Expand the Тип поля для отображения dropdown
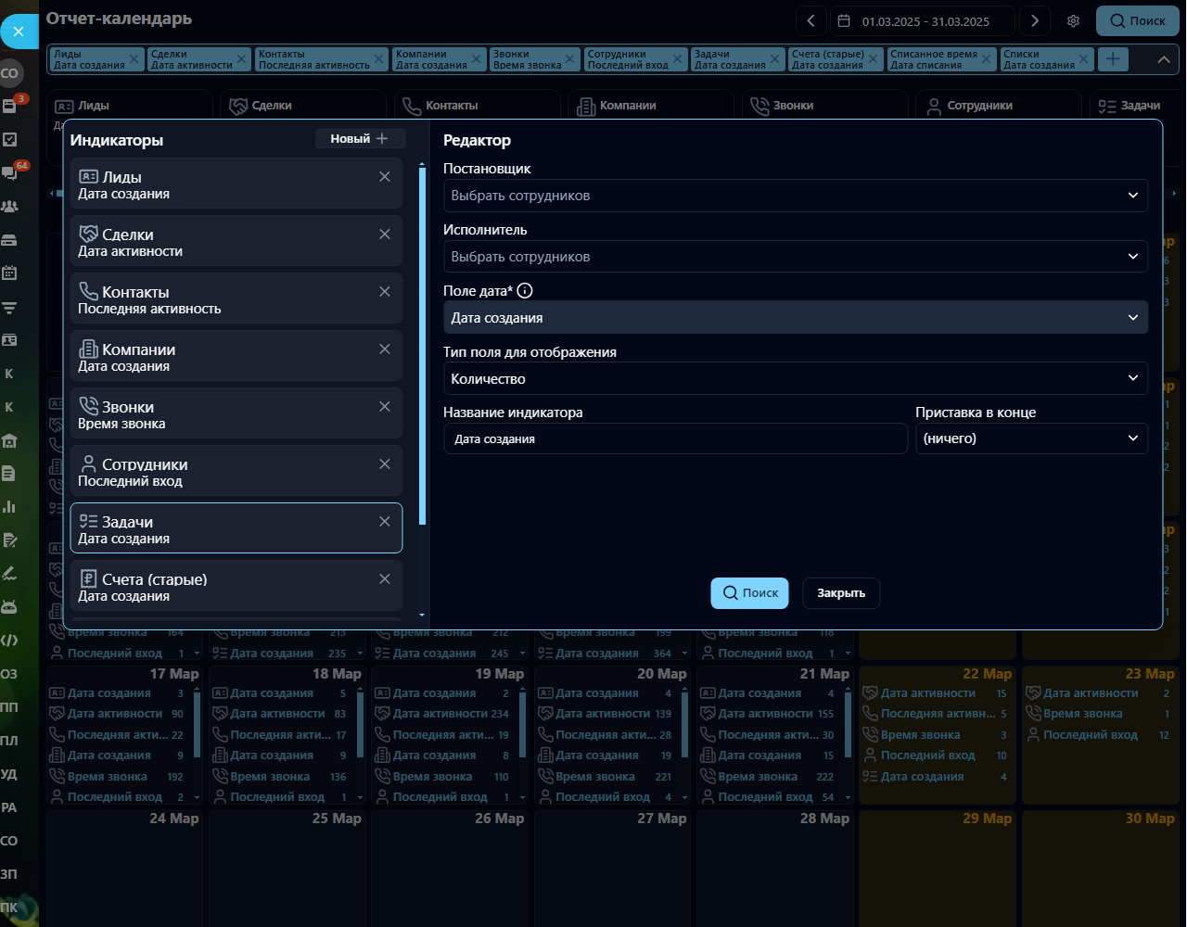This screenshot has height=927, width=1187. (x=795, y=378)
